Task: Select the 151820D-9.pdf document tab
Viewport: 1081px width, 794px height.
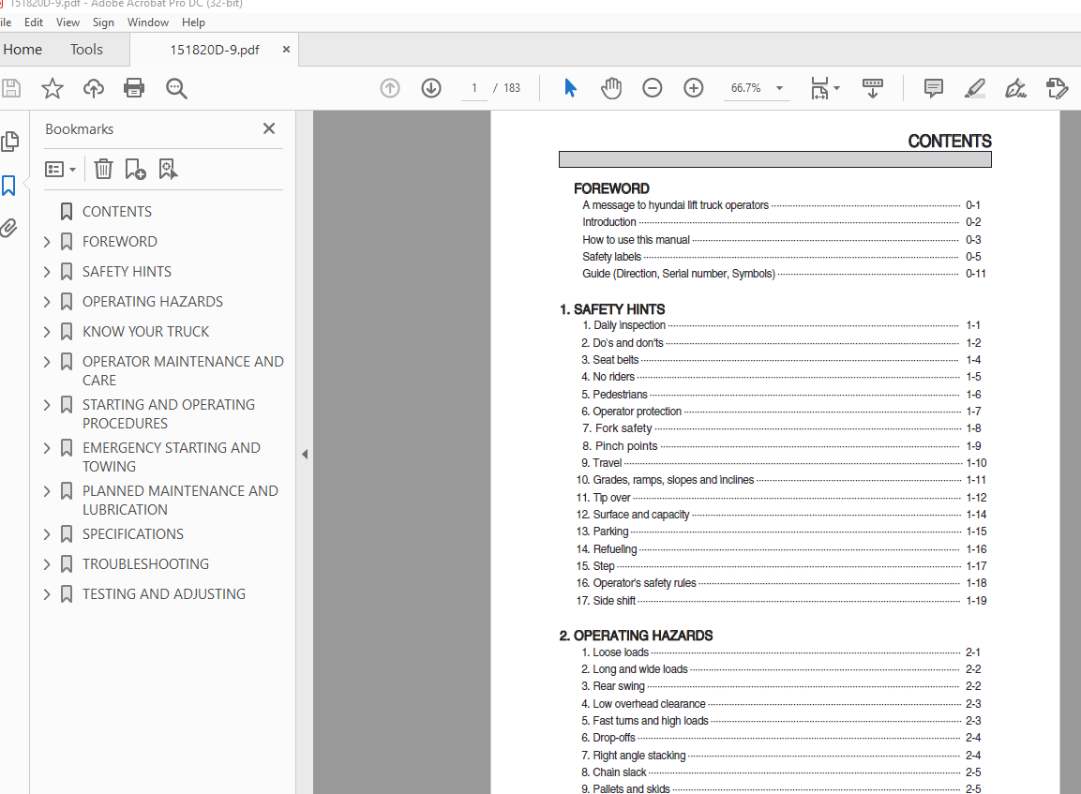Action: [215, 50]
